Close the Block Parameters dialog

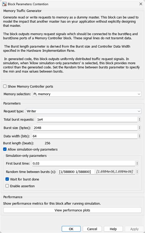(141, 4)
